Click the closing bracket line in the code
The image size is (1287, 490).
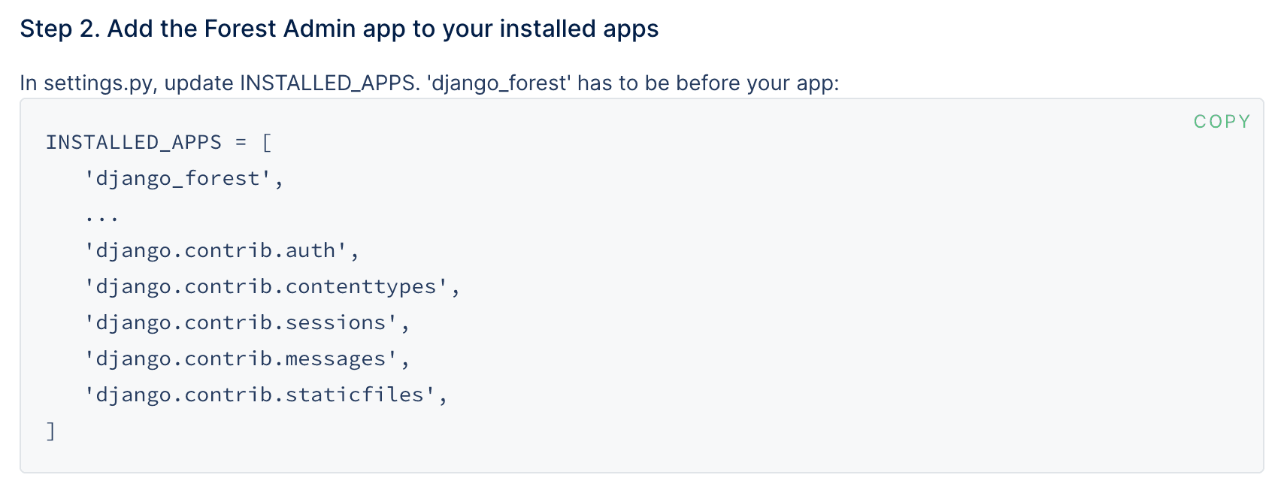pos(51,431)
